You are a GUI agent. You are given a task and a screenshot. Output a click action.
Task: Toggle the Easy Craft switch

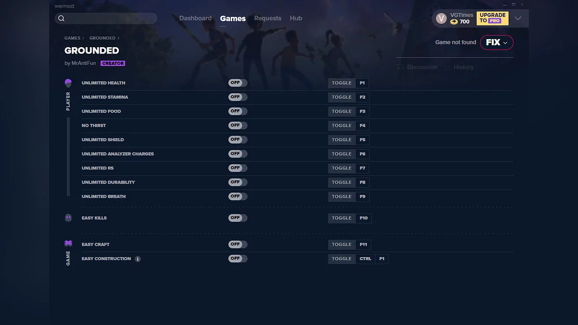point(238,244)
